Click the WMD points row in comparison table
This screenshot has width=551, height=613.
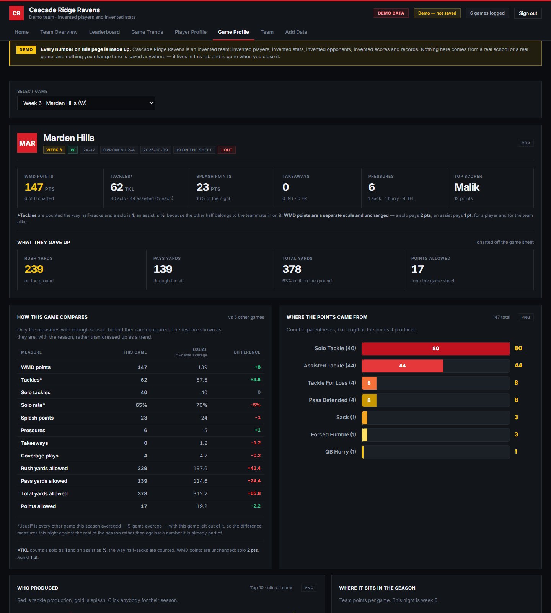click(141, 367)
